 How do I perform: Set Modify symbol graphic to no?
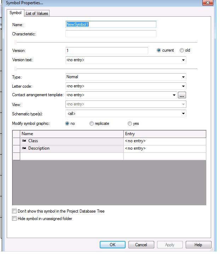tap(67, 123)
